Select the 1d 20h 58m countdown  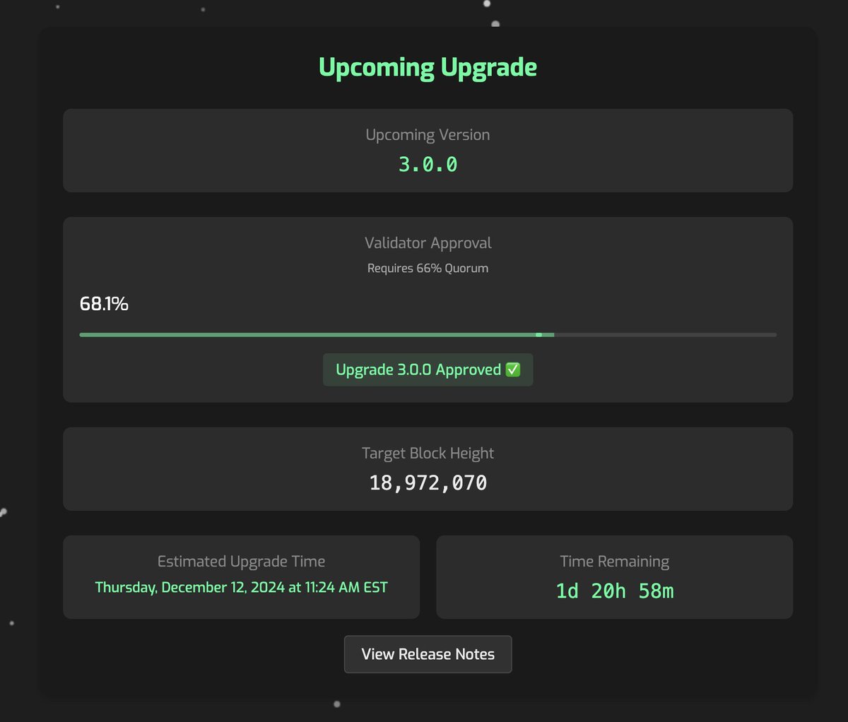pos(614,591)
